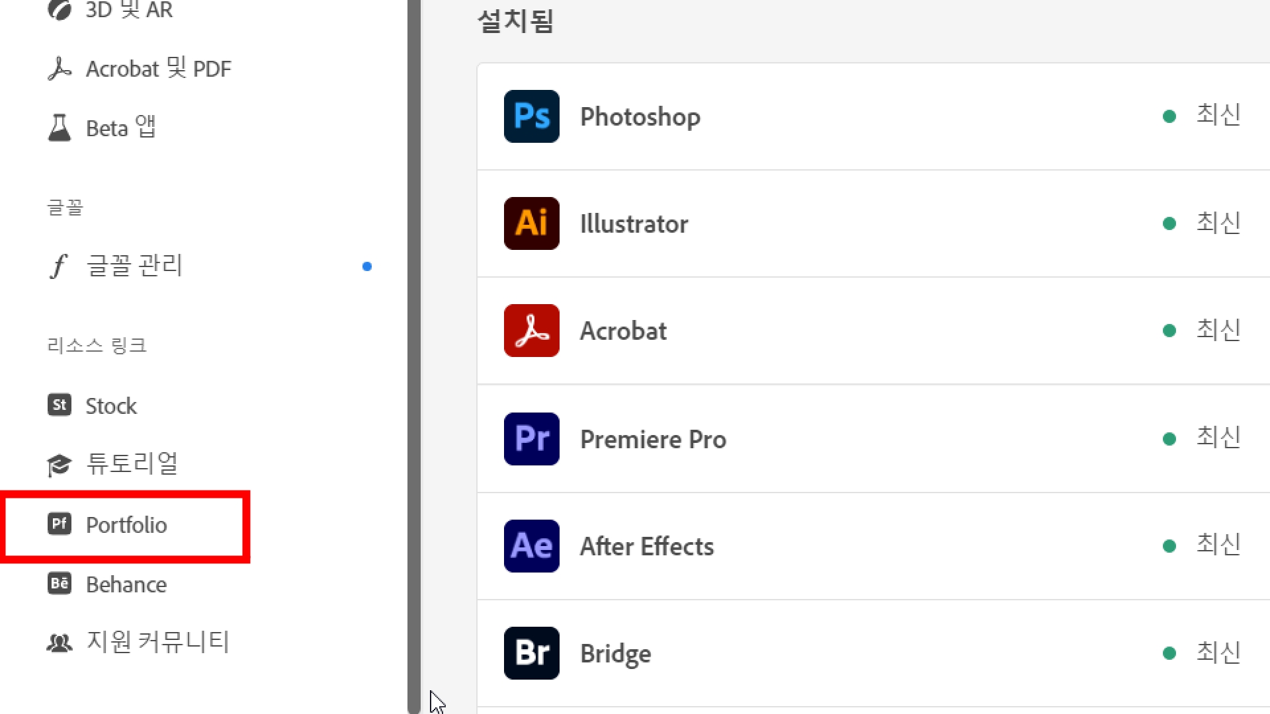Click the Premiere Pro Pr icon

tap(531, 439)
